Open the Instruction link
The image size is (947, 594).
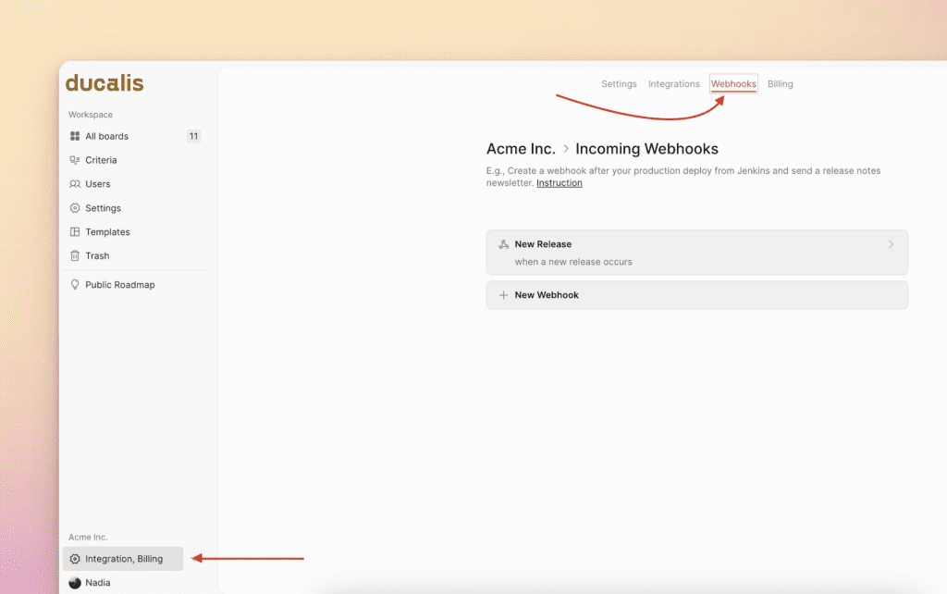pos(560,183)
